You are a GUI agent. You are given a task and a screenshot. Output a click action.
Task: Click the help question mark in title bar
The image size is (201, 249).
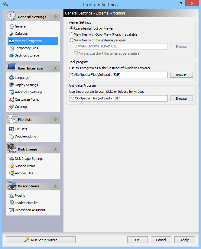181,4
